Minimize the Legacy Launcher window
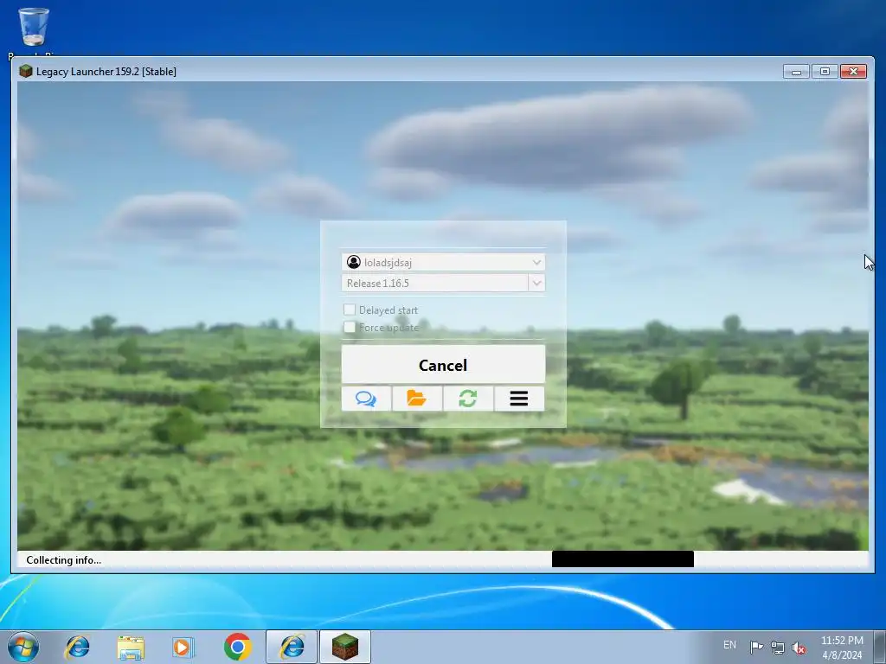 [797, 71]
